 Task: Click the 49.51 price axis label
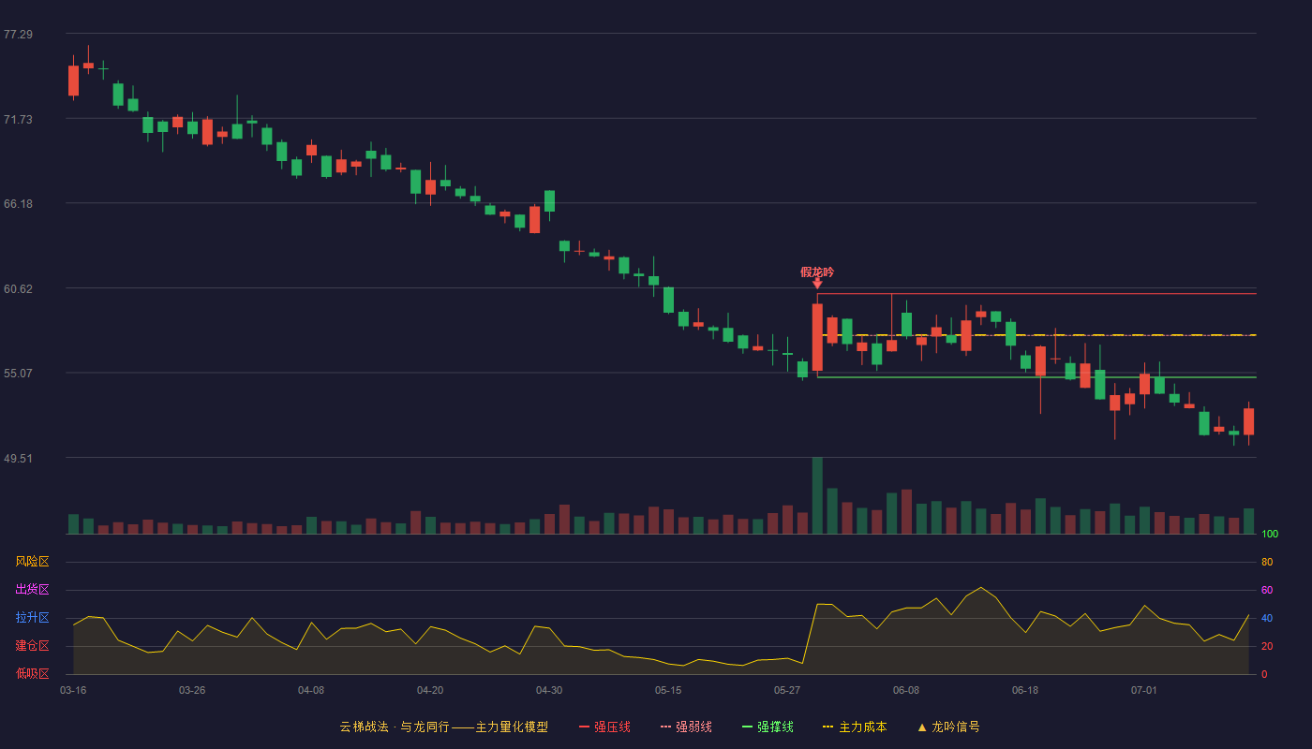tap(18, 458)
